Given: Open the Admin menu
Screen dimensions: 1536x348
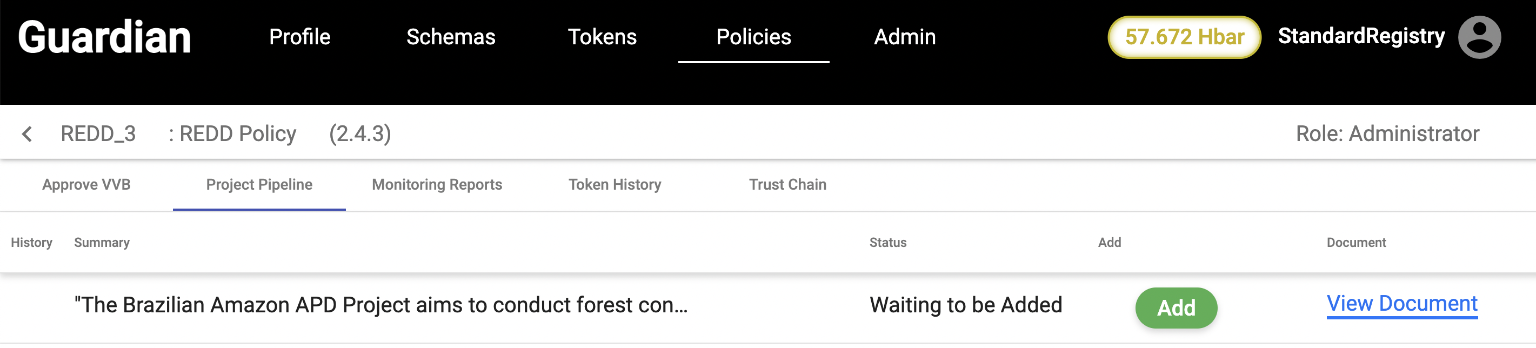Looking at the screenshot, I should pos(905,37).
